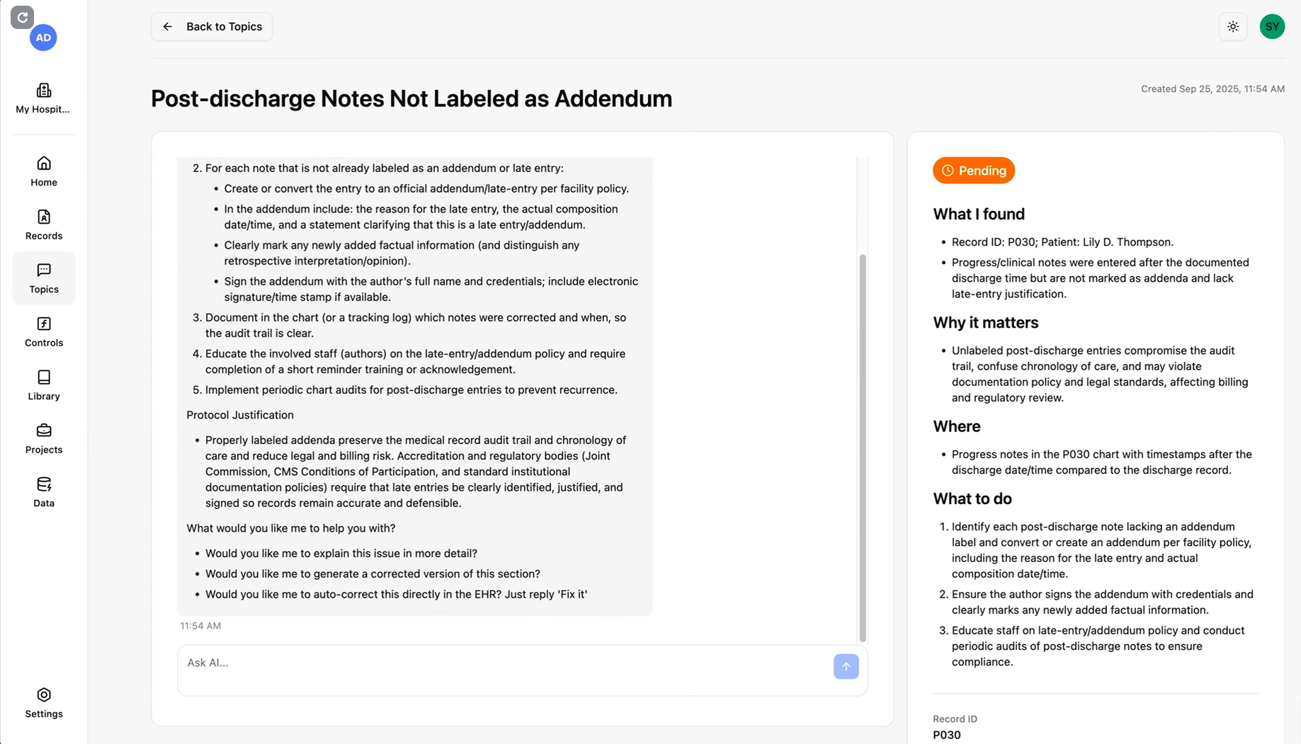Open the Data database icon
This screenshot has height=744, width=1301.
tap(44, 484)
